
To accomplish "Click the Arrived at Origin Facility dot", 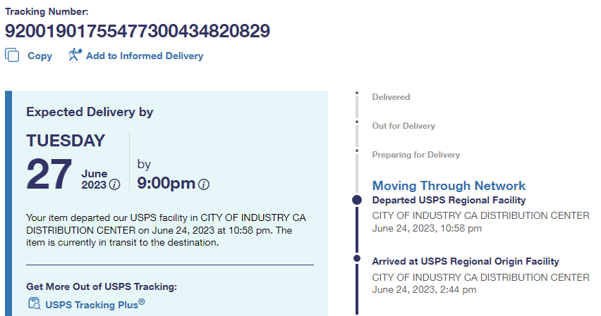I will click(x=357, y=260).
